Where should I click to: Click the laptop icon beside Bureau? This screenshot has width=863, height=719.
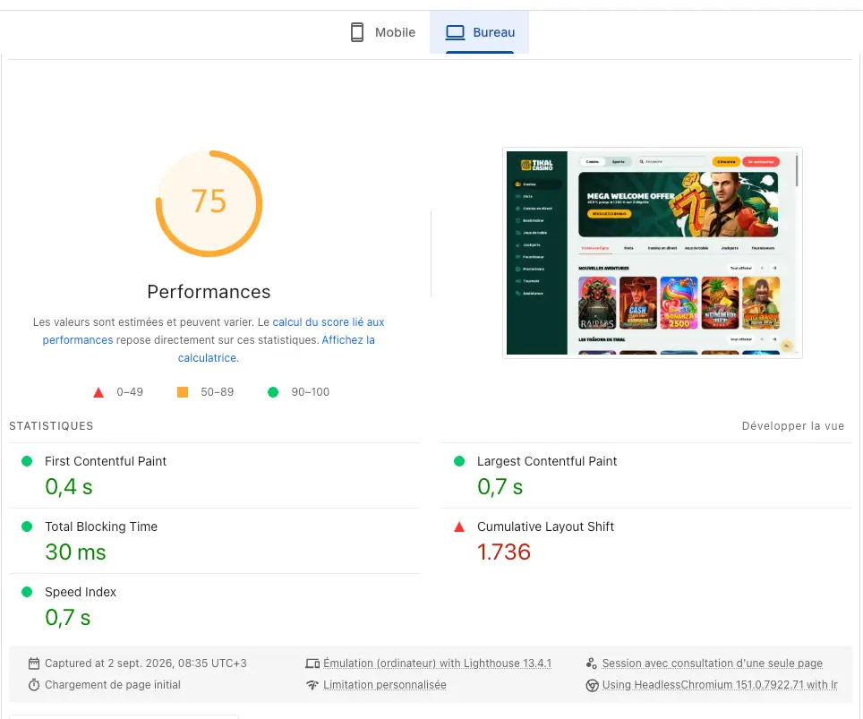(455, 32)
